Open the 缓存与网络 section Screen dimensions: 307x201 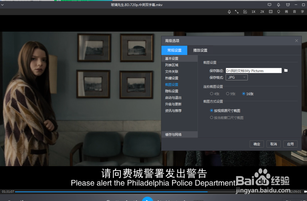179,134
